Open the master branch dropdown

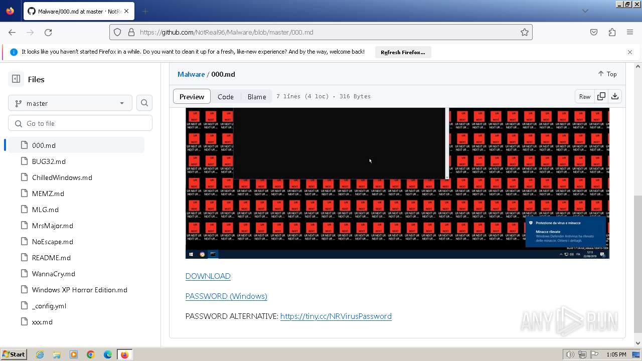click(x=70, y=103)
